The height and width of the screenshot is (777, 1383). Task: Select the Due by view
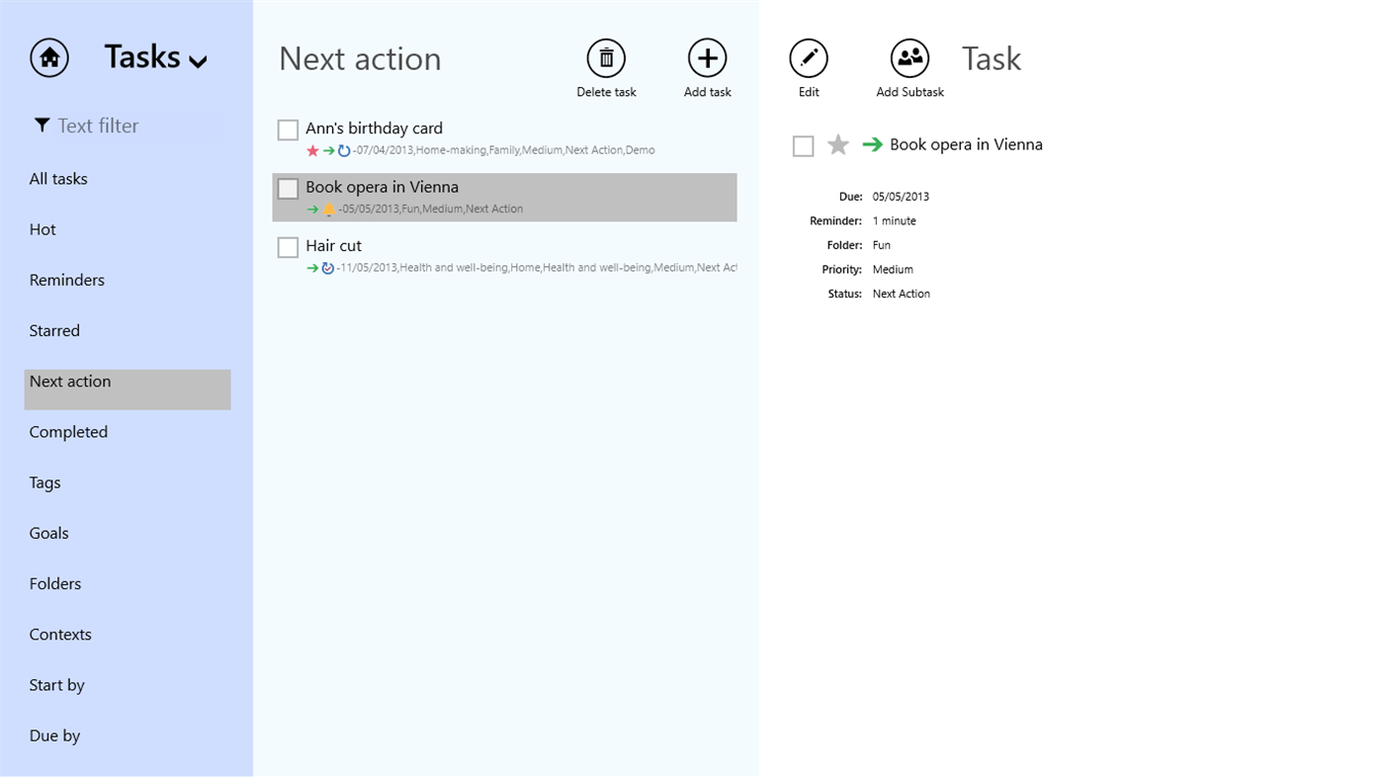[x=54, y=735]
